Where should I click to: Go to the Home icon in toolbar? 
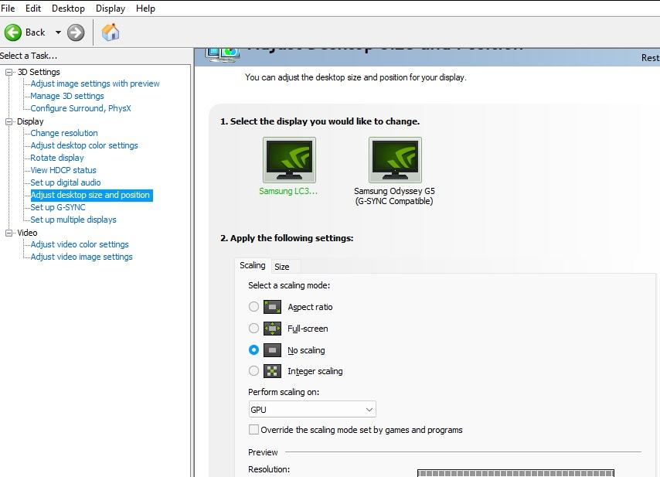(111, 32)
